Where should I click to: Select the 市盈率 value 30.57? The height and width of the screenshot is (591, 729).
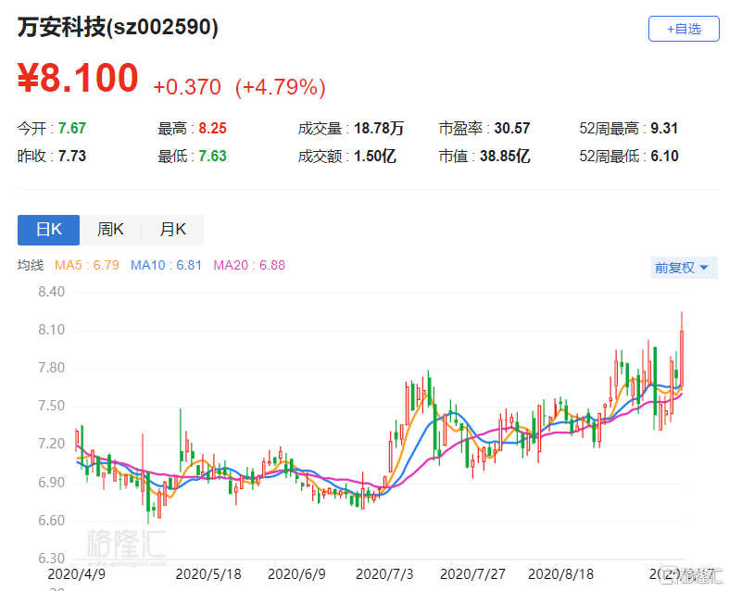point(512,129)
